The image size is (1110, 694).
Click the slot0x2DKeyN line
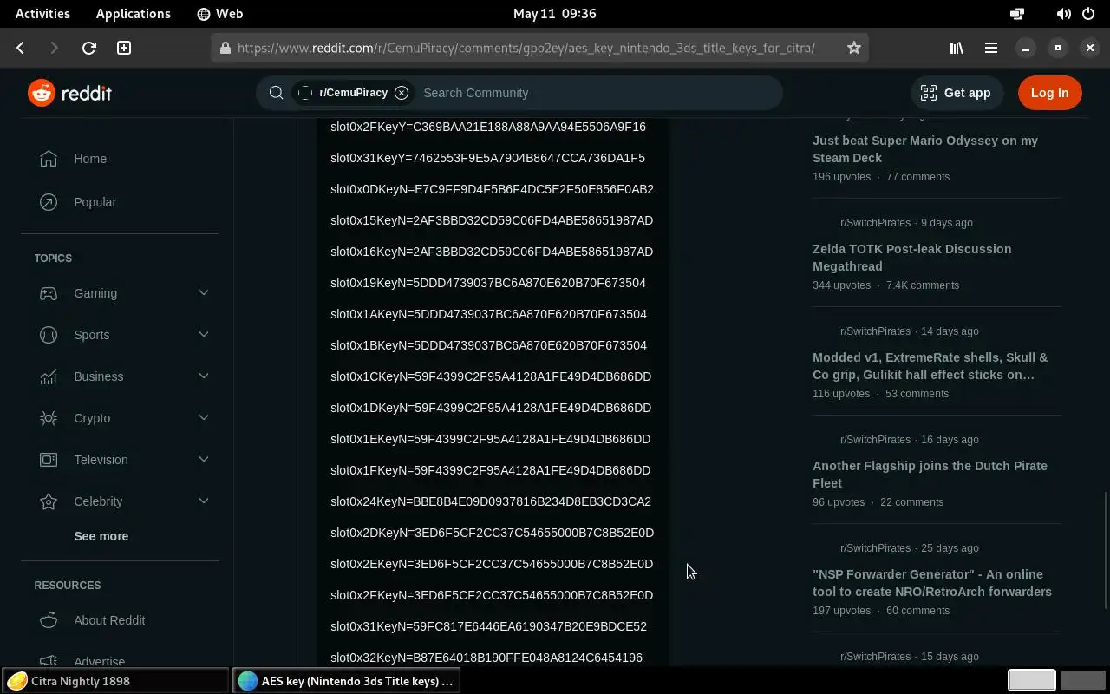tap(492, 533)
